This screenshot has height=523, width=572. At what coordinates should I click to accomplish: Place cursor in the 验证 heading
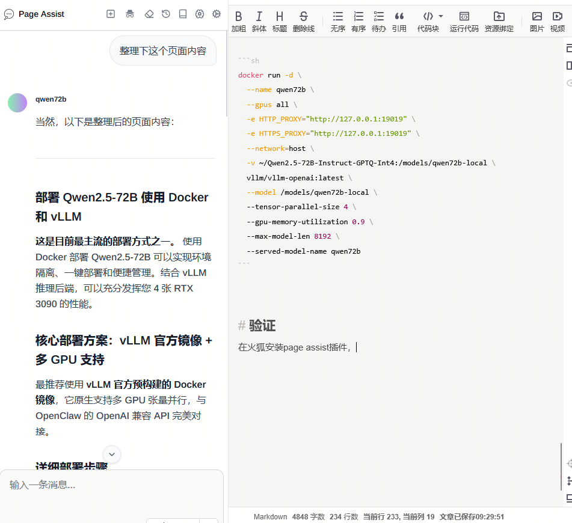[x=262, y=325]
